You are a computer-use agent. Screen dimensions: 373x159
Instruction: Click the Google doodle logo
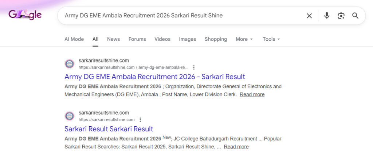click(25, 15)
